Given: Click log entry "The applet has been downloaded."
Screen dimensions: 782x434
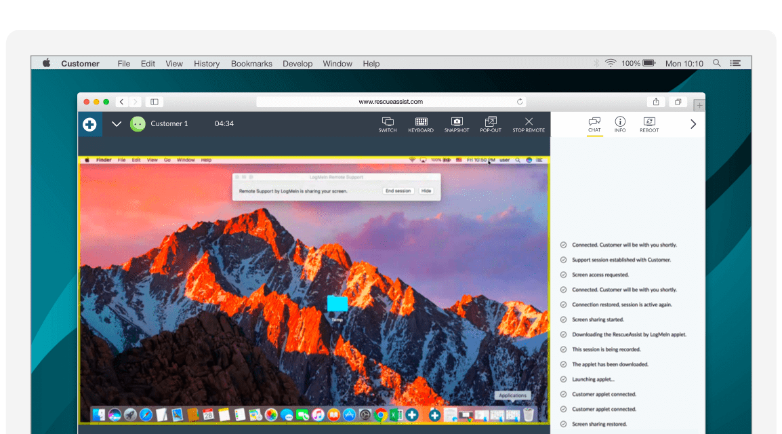Looking at the screenshot, I should 611,365.
